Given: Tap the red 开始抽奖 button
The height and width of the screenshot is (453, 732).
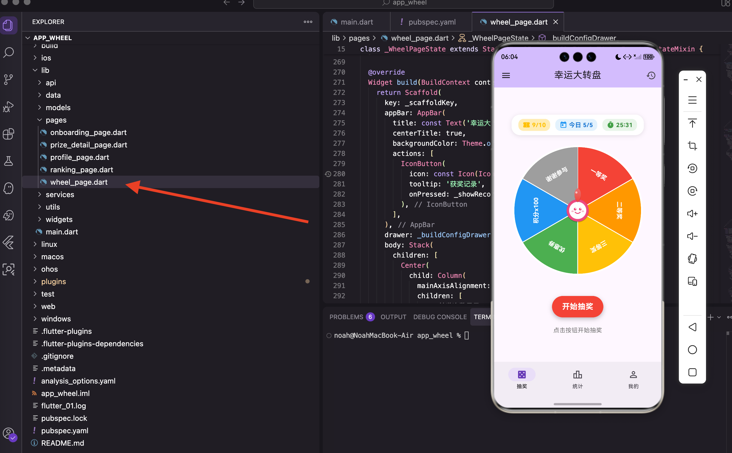Looking at the screenshot, I should pos(577,306).
